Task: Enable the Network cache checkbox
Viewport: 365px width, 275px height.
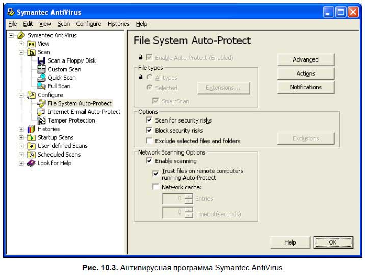Action: click(x=156, y=187)
